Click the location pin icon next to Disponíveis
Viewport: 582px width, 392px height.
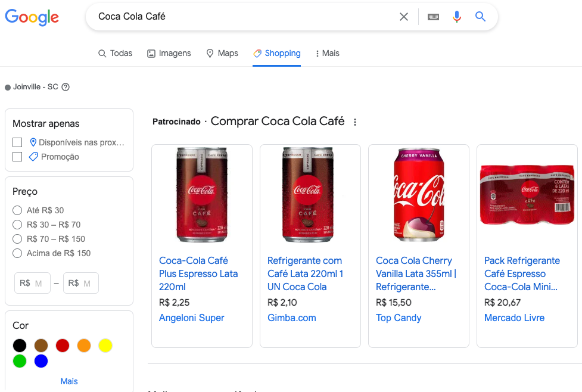[x=33, y=142]
